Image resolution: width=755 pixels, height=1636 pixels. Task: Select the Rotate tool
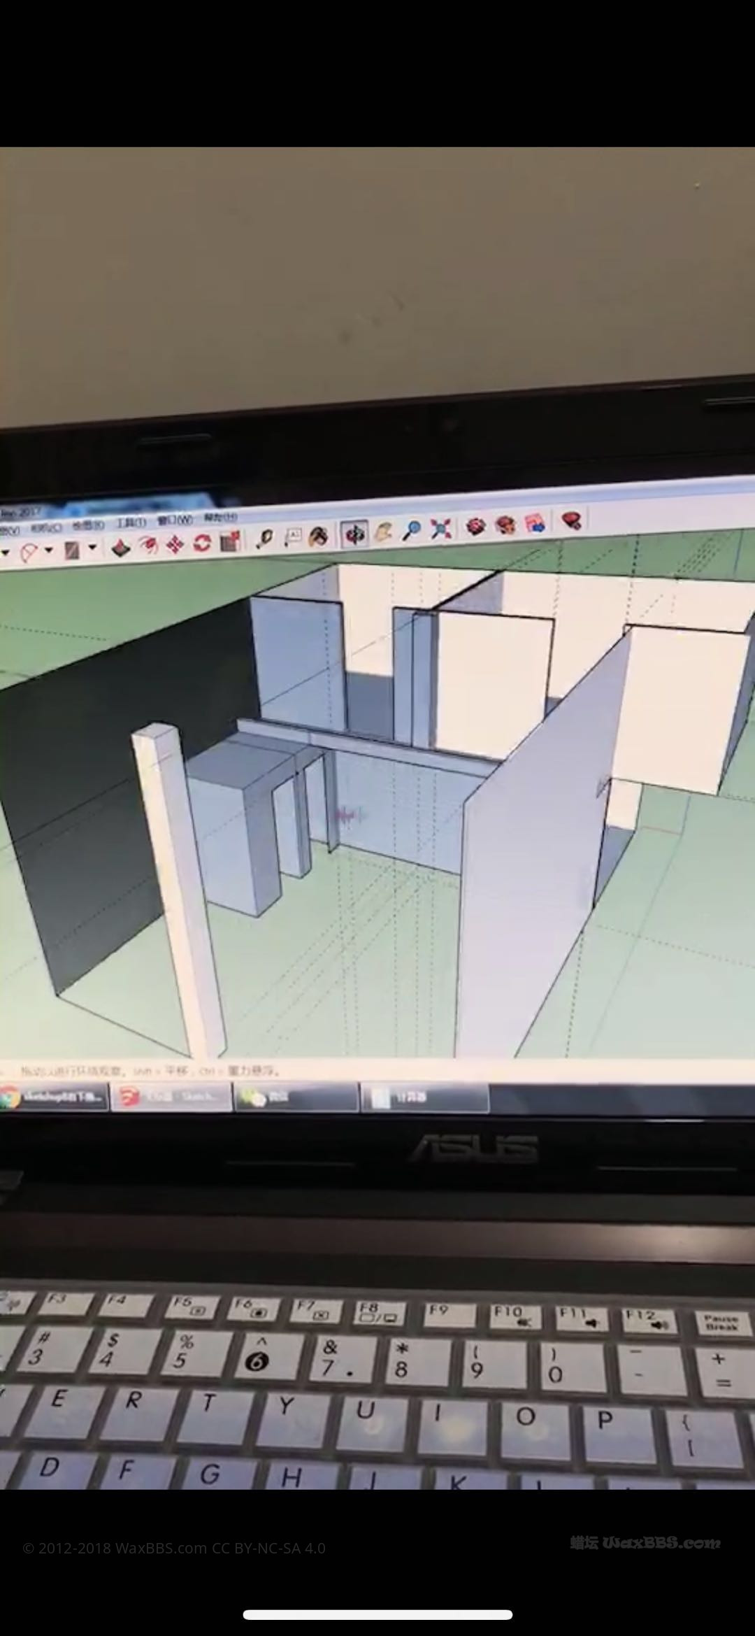click(202, 543)
